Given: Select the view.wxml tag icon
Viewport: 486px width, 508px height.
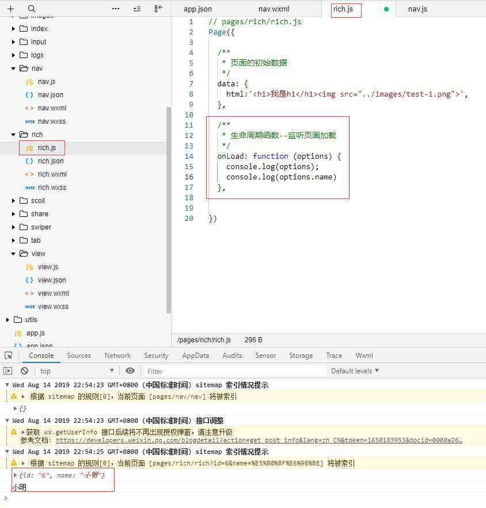Looking at the screenshot, I should click(29, 293).
